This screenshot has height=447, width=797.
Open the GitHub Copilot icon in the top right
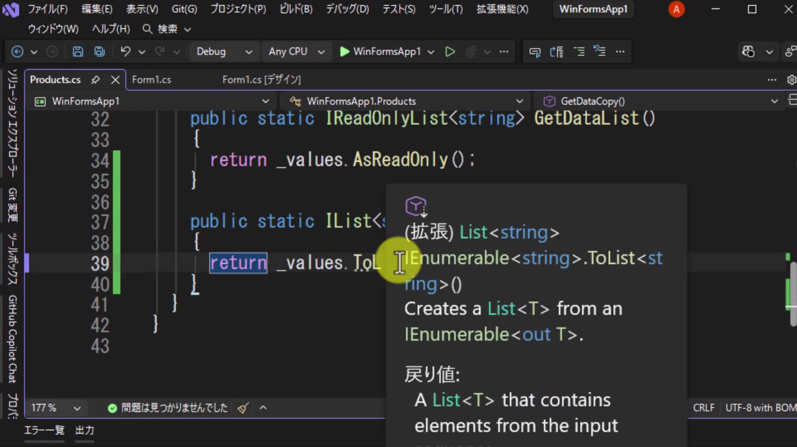point(748,52)
